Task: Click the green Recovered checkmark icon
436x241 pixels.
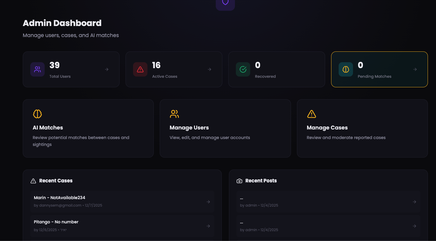Action: point(243,69)
